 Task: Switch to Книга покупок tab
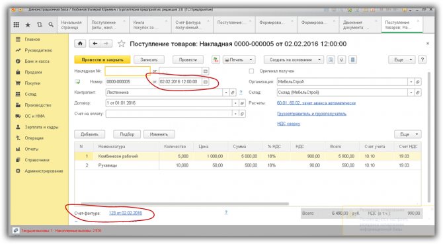tap(149, 25)
